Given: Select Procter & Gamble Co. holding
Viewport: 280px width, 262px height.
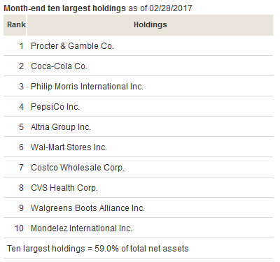Looking at the screenshot, I should (72, 46).
